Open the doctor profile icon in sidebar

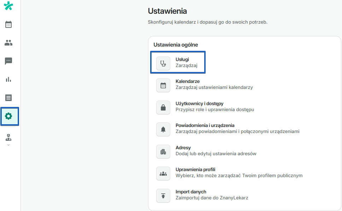8,137
